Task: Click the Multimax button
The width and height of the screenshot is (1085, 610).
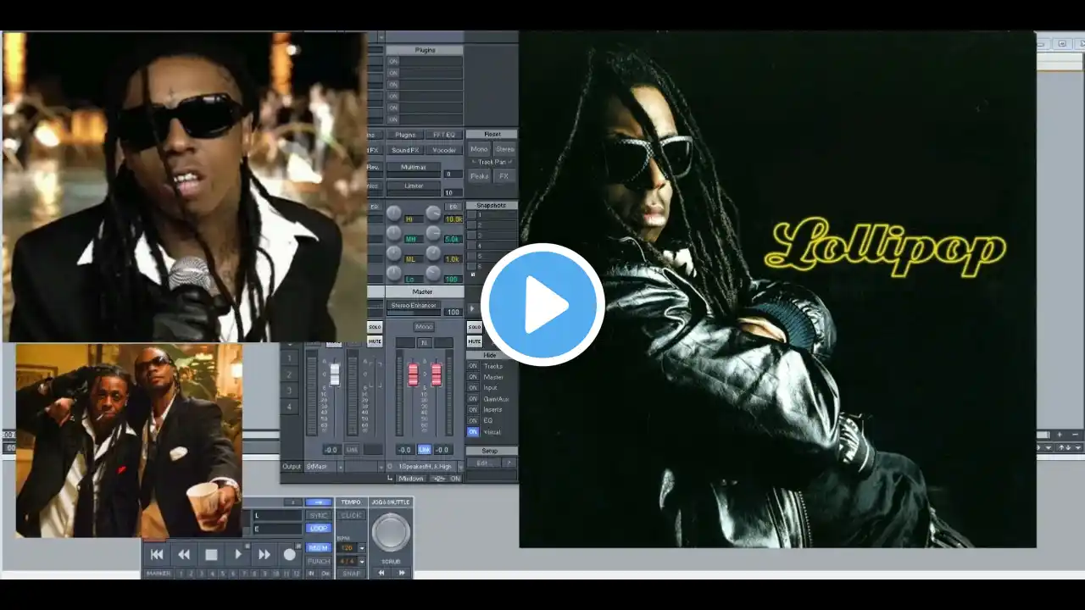Action: click(x=413, y=168)
